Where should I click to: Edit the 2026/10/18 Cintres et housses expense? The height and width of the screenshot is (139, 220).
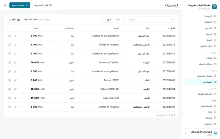coord(15,45)
